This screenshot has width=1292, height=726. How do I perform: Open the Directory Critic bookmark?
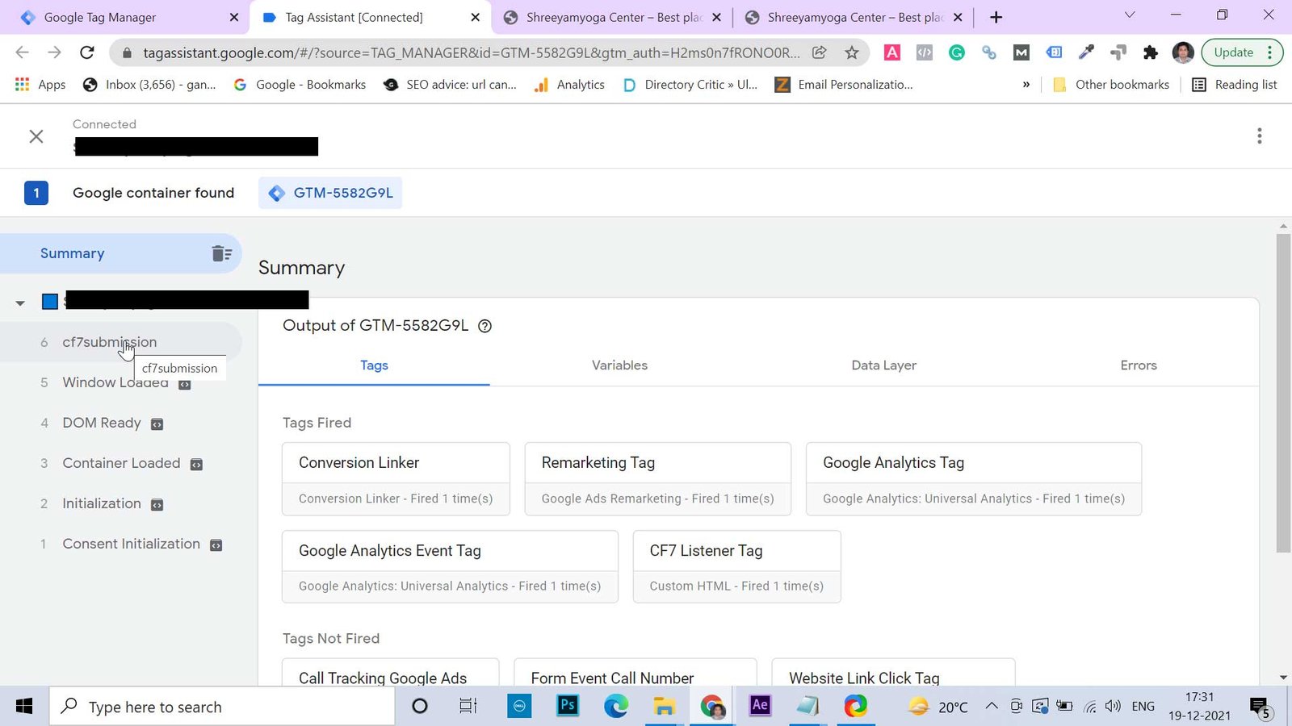[x=690, y=85]
